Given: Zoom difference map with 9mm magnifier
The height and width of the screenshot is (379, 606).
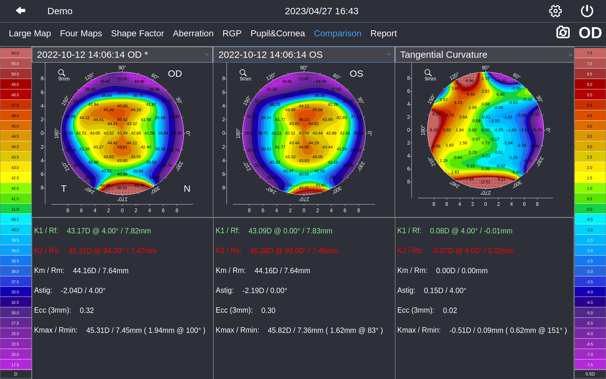Looking at the screenshot, I should pos(430,75).
